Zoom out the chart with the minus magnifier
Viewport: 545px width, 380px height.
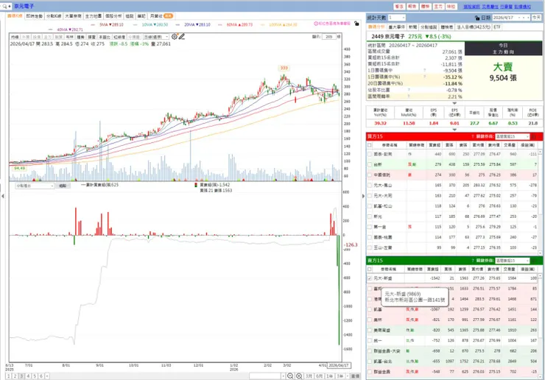coord(290,376)
